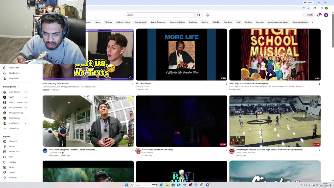Viewport: 334px width, 188px height.
Task: Open the Windows Start button
Action: pyautogui.click(x=127, y=185)
